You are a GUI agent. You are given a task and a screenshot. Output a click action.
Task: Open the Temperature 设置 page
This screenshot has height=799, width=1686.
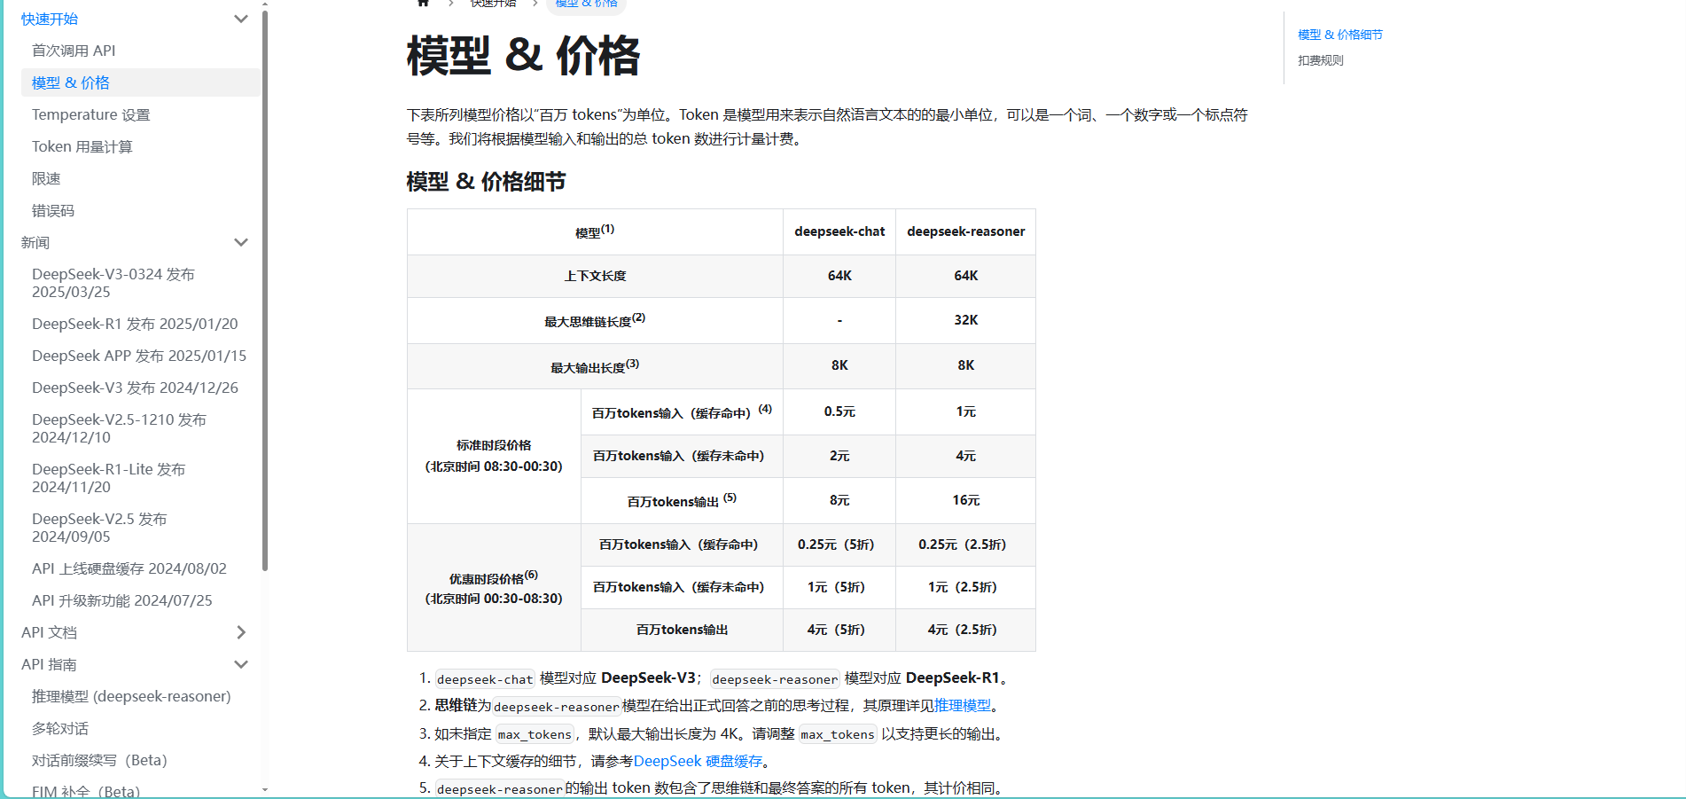[90, 114]
